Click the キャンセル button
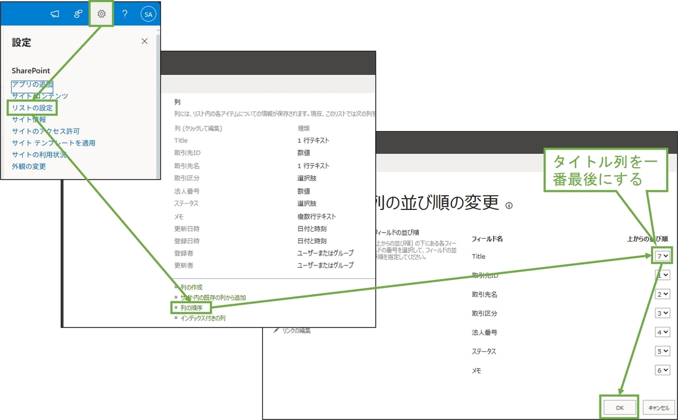Image resolution: width=678 pixels, height=420 pixels. click(x=658, y=407)
